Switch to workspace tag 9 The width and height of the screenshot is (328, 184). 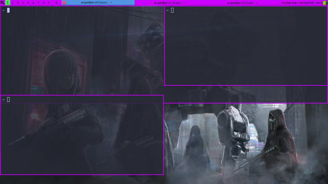click(48, 3)
